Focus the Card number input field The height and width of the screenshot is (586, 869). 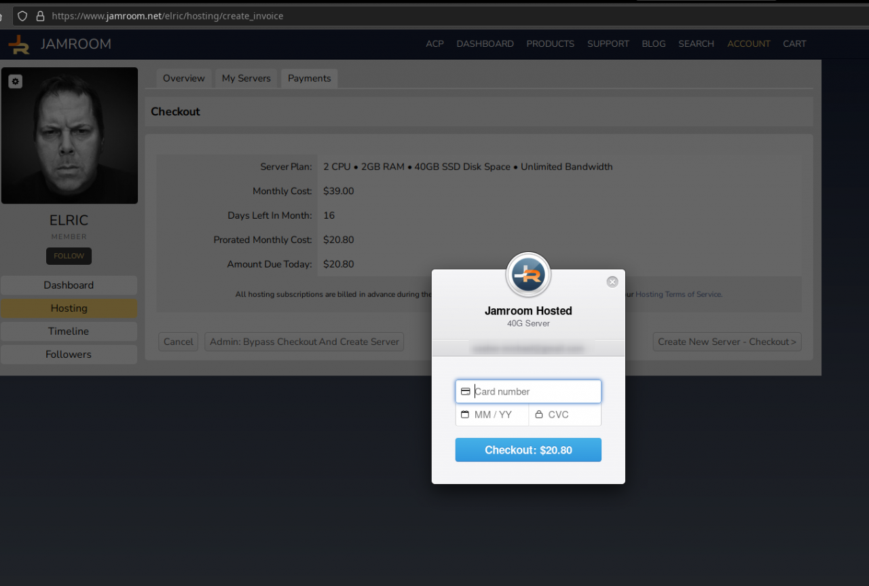[528, 392]
